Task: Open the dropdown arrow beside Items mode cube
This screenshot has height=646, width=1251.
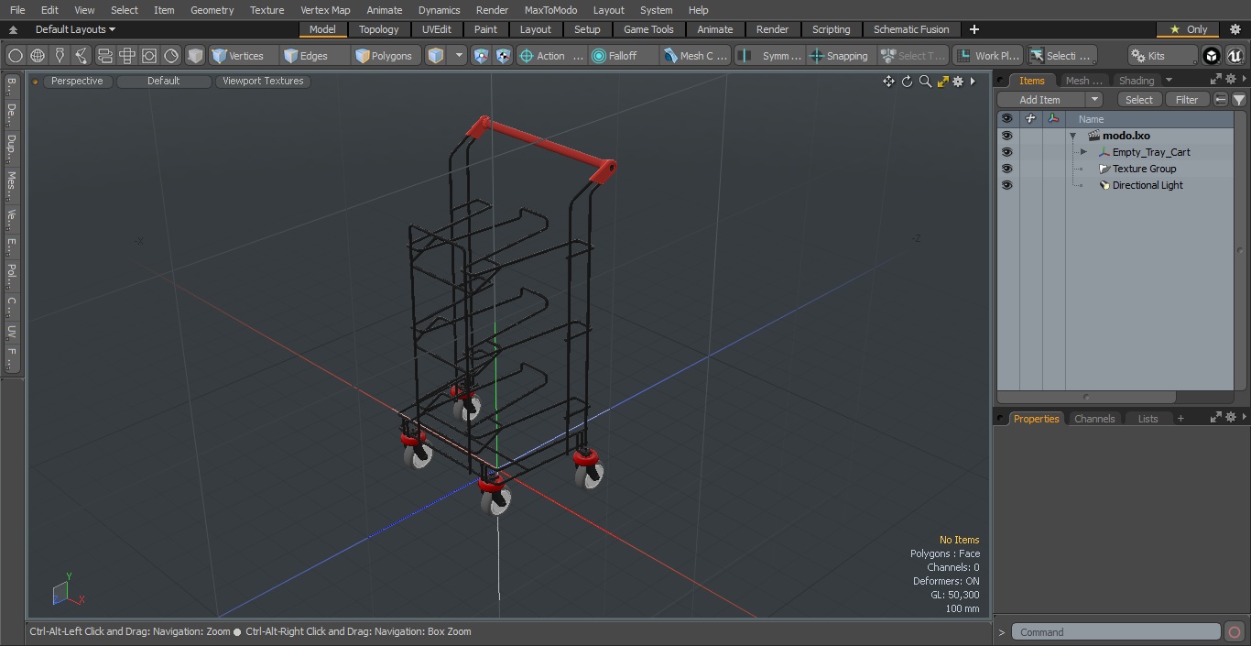Action: 459,56
